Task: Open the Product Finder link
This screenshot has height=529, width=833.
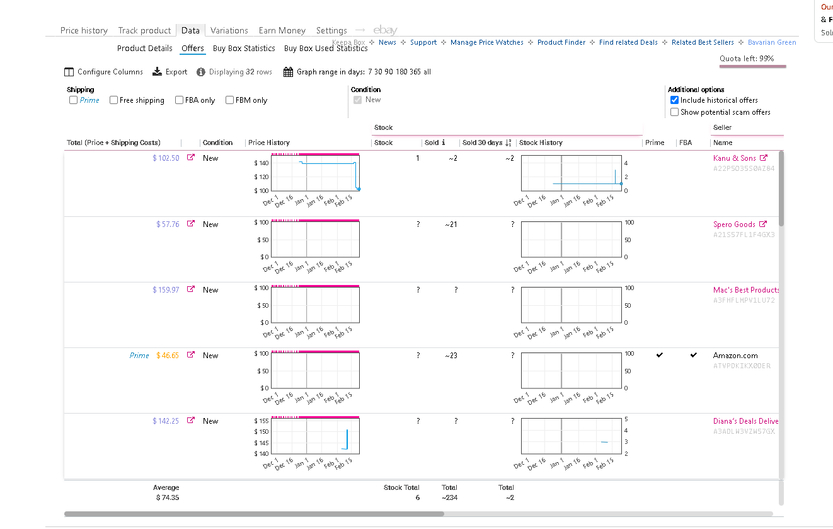Action: [561, 42]
